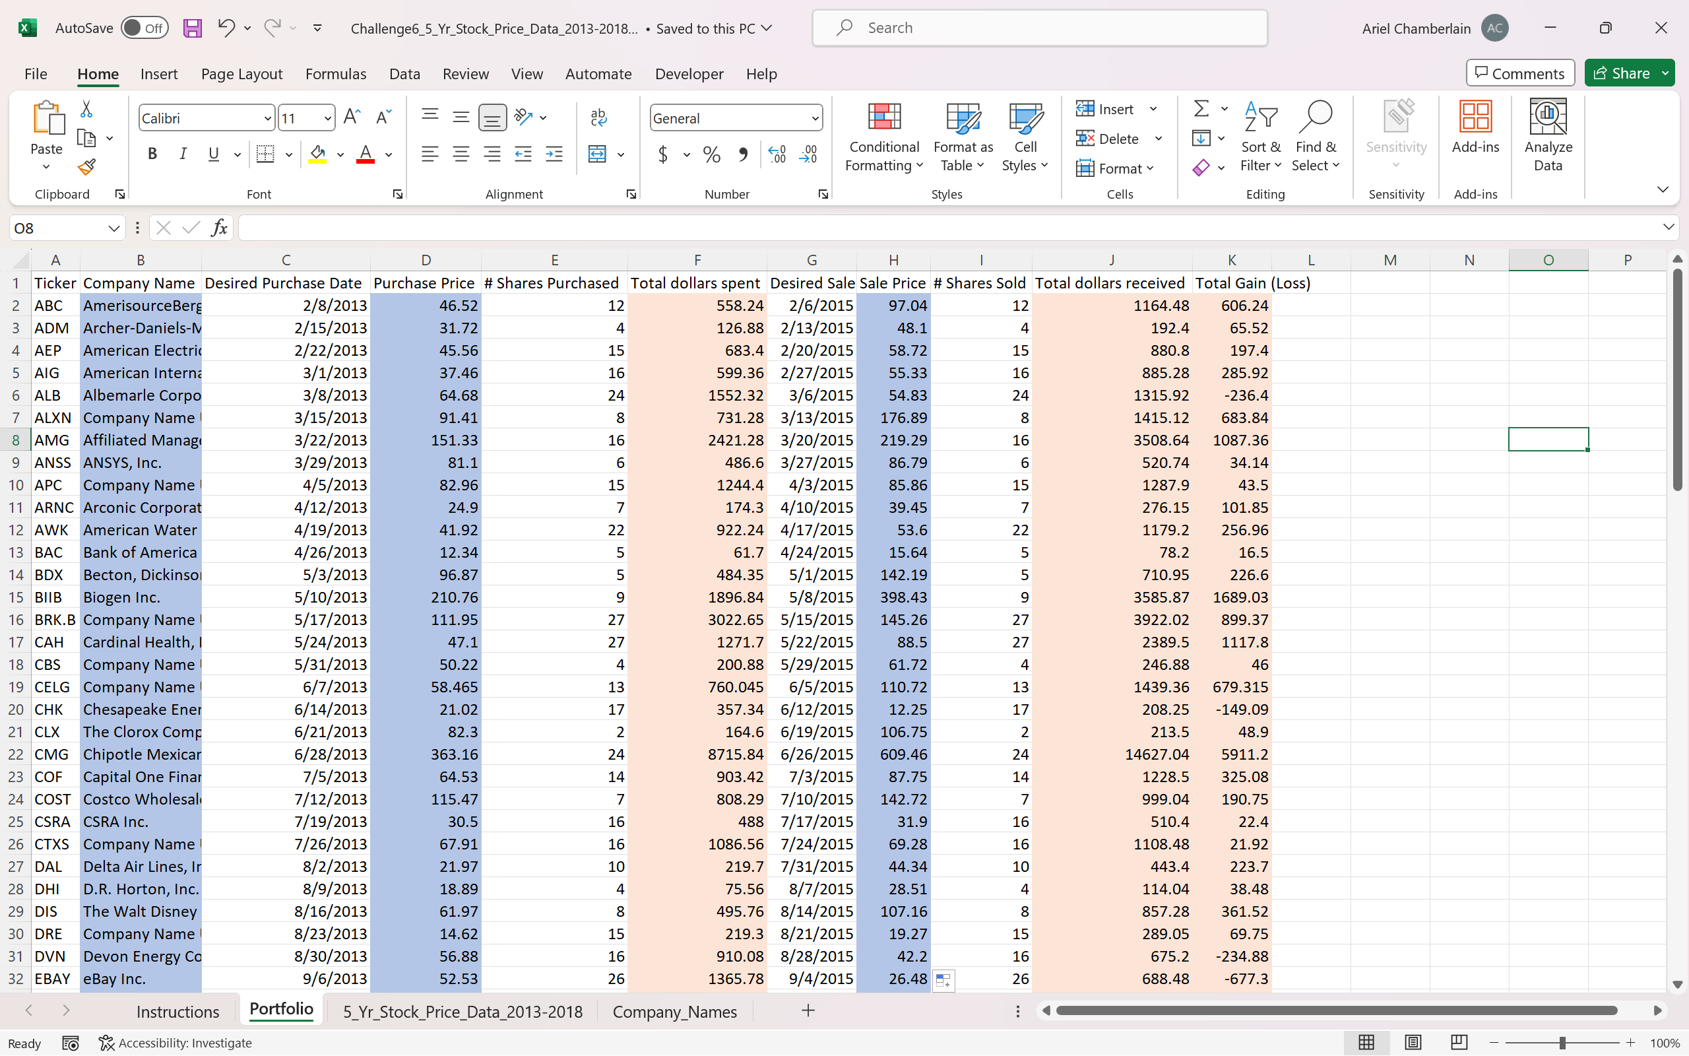The width and height of the screenshot is (1689, 1056).
Task: Click the Copy icon
Action: [x=86, y=139]
